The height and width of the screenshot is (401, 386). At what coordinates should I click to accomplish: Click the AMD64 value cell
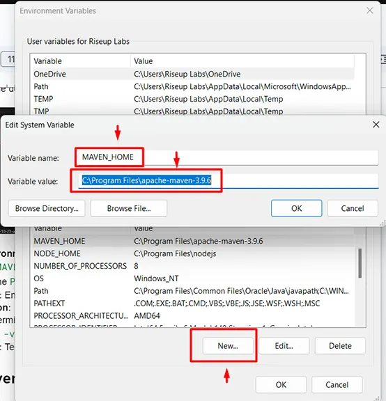point(147,316)
